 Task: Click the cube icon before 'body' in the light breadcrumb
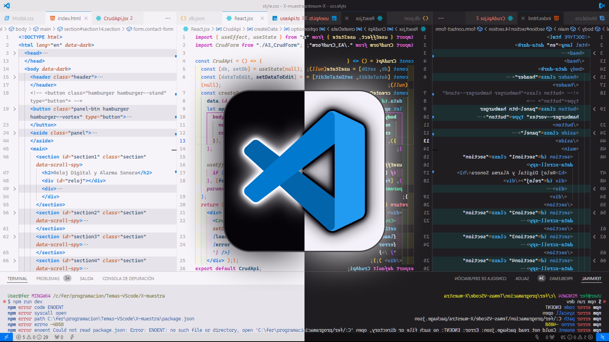tap(11, 29)
